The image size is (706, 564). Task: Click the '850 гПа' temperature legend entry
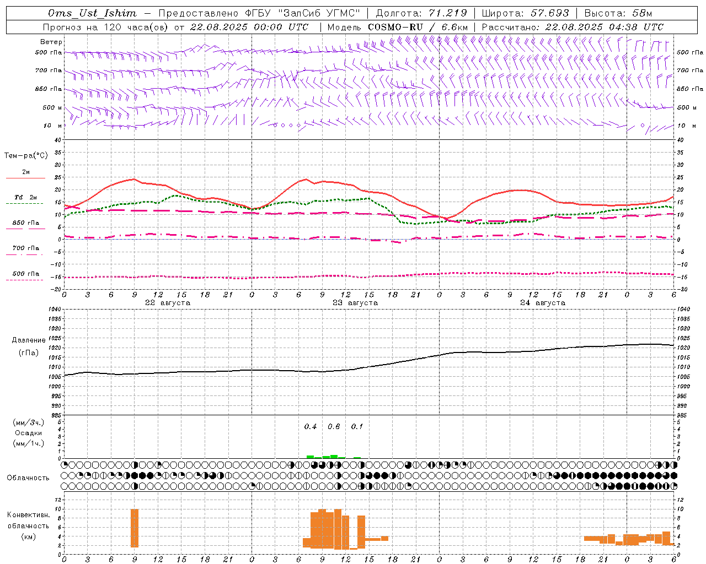tap(25, 223)
